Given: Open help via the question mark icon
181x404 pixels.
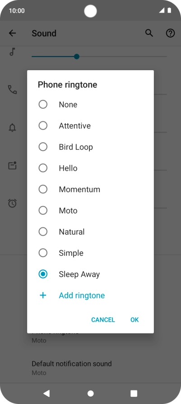Looking at the screenshot, I should click(170, 33).
